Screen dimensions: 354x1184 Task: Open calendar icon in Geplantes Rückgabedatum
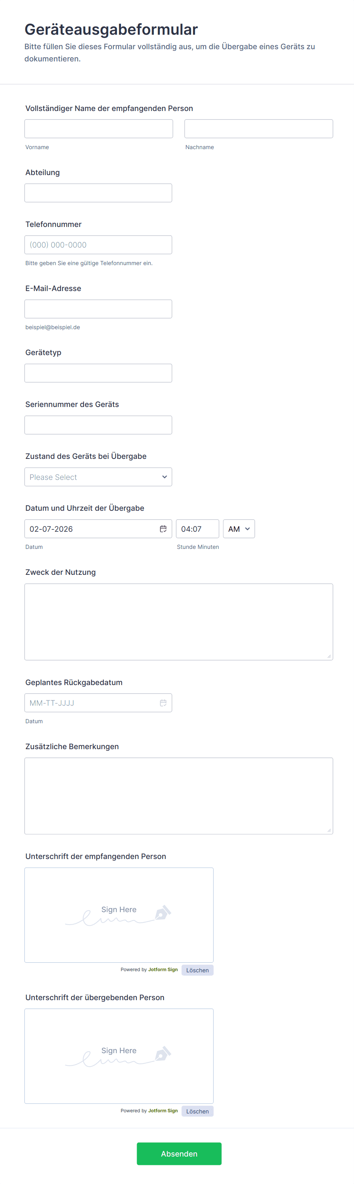click(163, 703)
